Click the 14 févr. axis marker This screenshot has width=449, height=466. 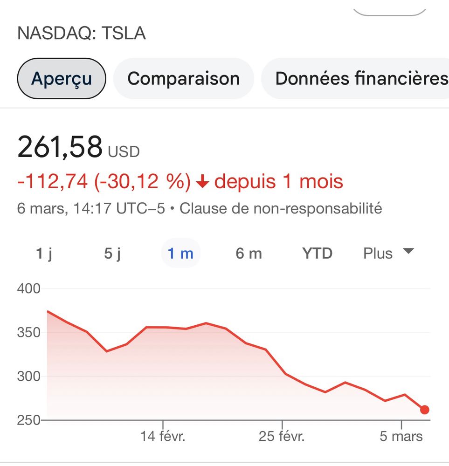point(163,436)
